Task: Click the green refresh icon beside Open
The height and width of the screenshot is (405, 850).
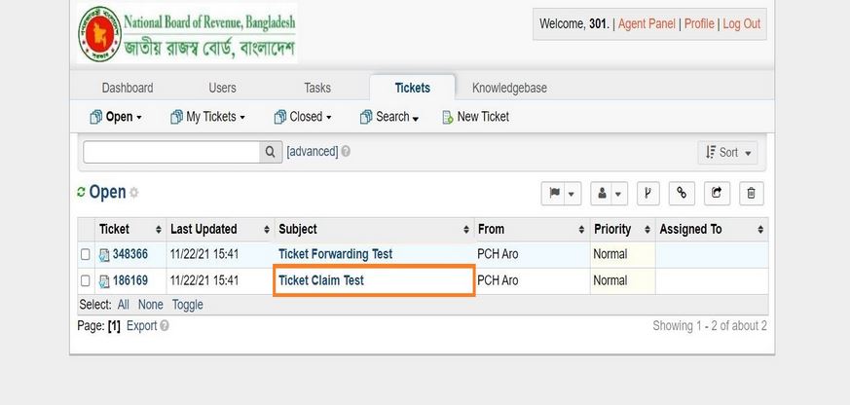Action: 82,192
